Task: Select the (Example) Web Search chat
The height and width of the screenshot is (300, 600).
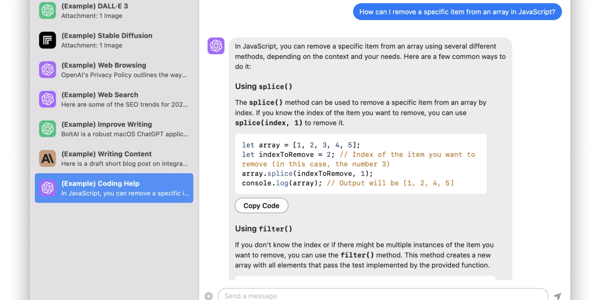Action: pos(124,99)
